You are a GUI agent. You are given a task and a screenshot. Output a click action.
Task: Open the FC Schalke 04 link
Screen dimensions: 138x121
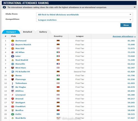tap(23, 71)
